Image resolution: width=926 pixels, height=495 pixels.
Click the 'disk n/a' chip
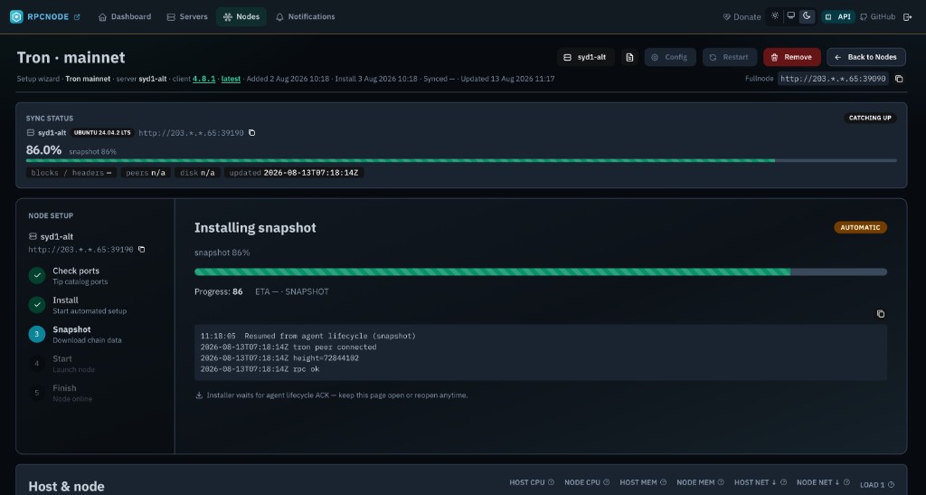coord(197,173)
